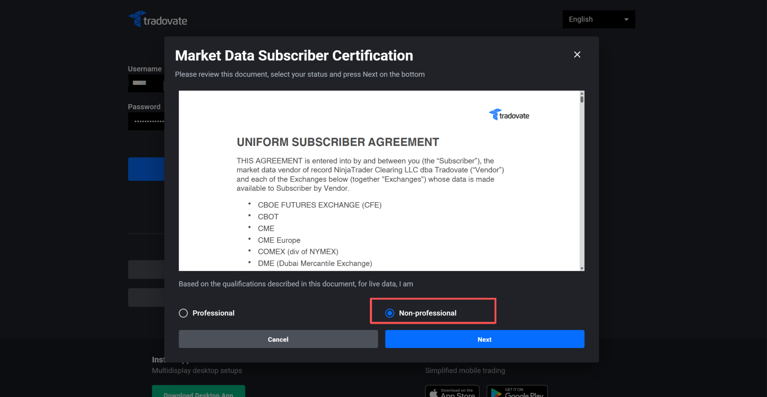Viewport: 767px width, 397px height.
Task: Click the CME Europe list entry
Action: pyautogui.click(x=279, y=240)
